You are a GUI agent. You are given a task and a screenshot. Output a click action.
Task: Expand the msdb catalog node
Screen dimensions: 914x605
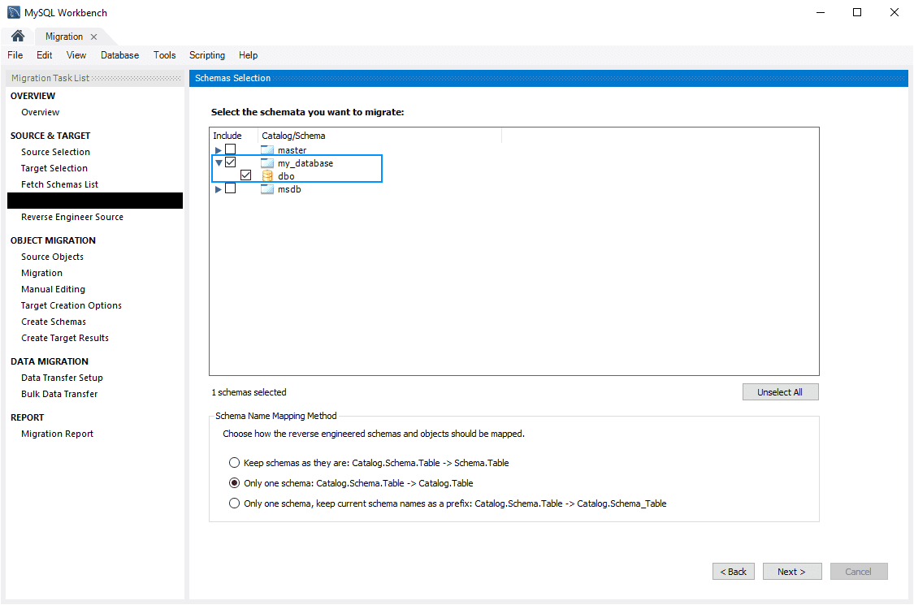[218, 189]
